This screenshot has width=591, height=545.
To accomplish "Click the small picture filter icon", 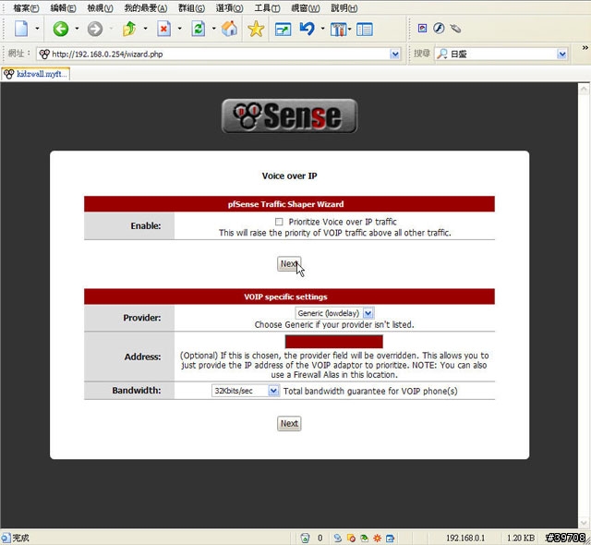I will click(x=423, y=28).
